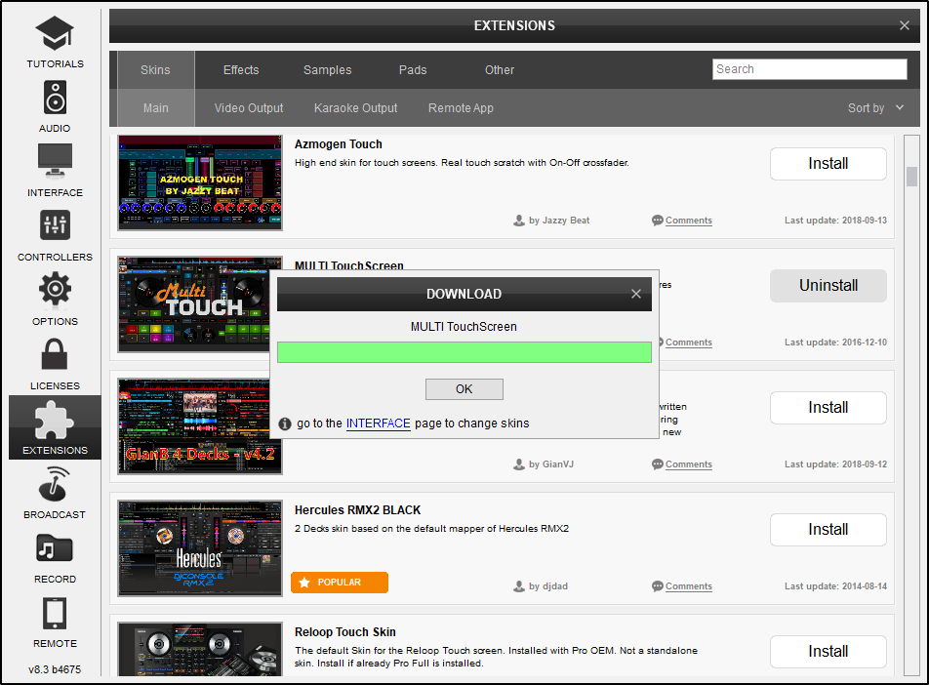
Task: Click the green download progress bar
Action: click(464, 352)
